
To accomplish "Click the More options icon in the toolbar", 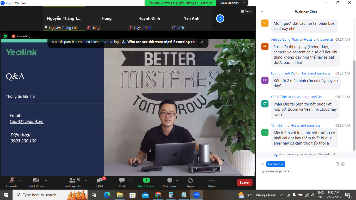I will (x=212, y=180).
